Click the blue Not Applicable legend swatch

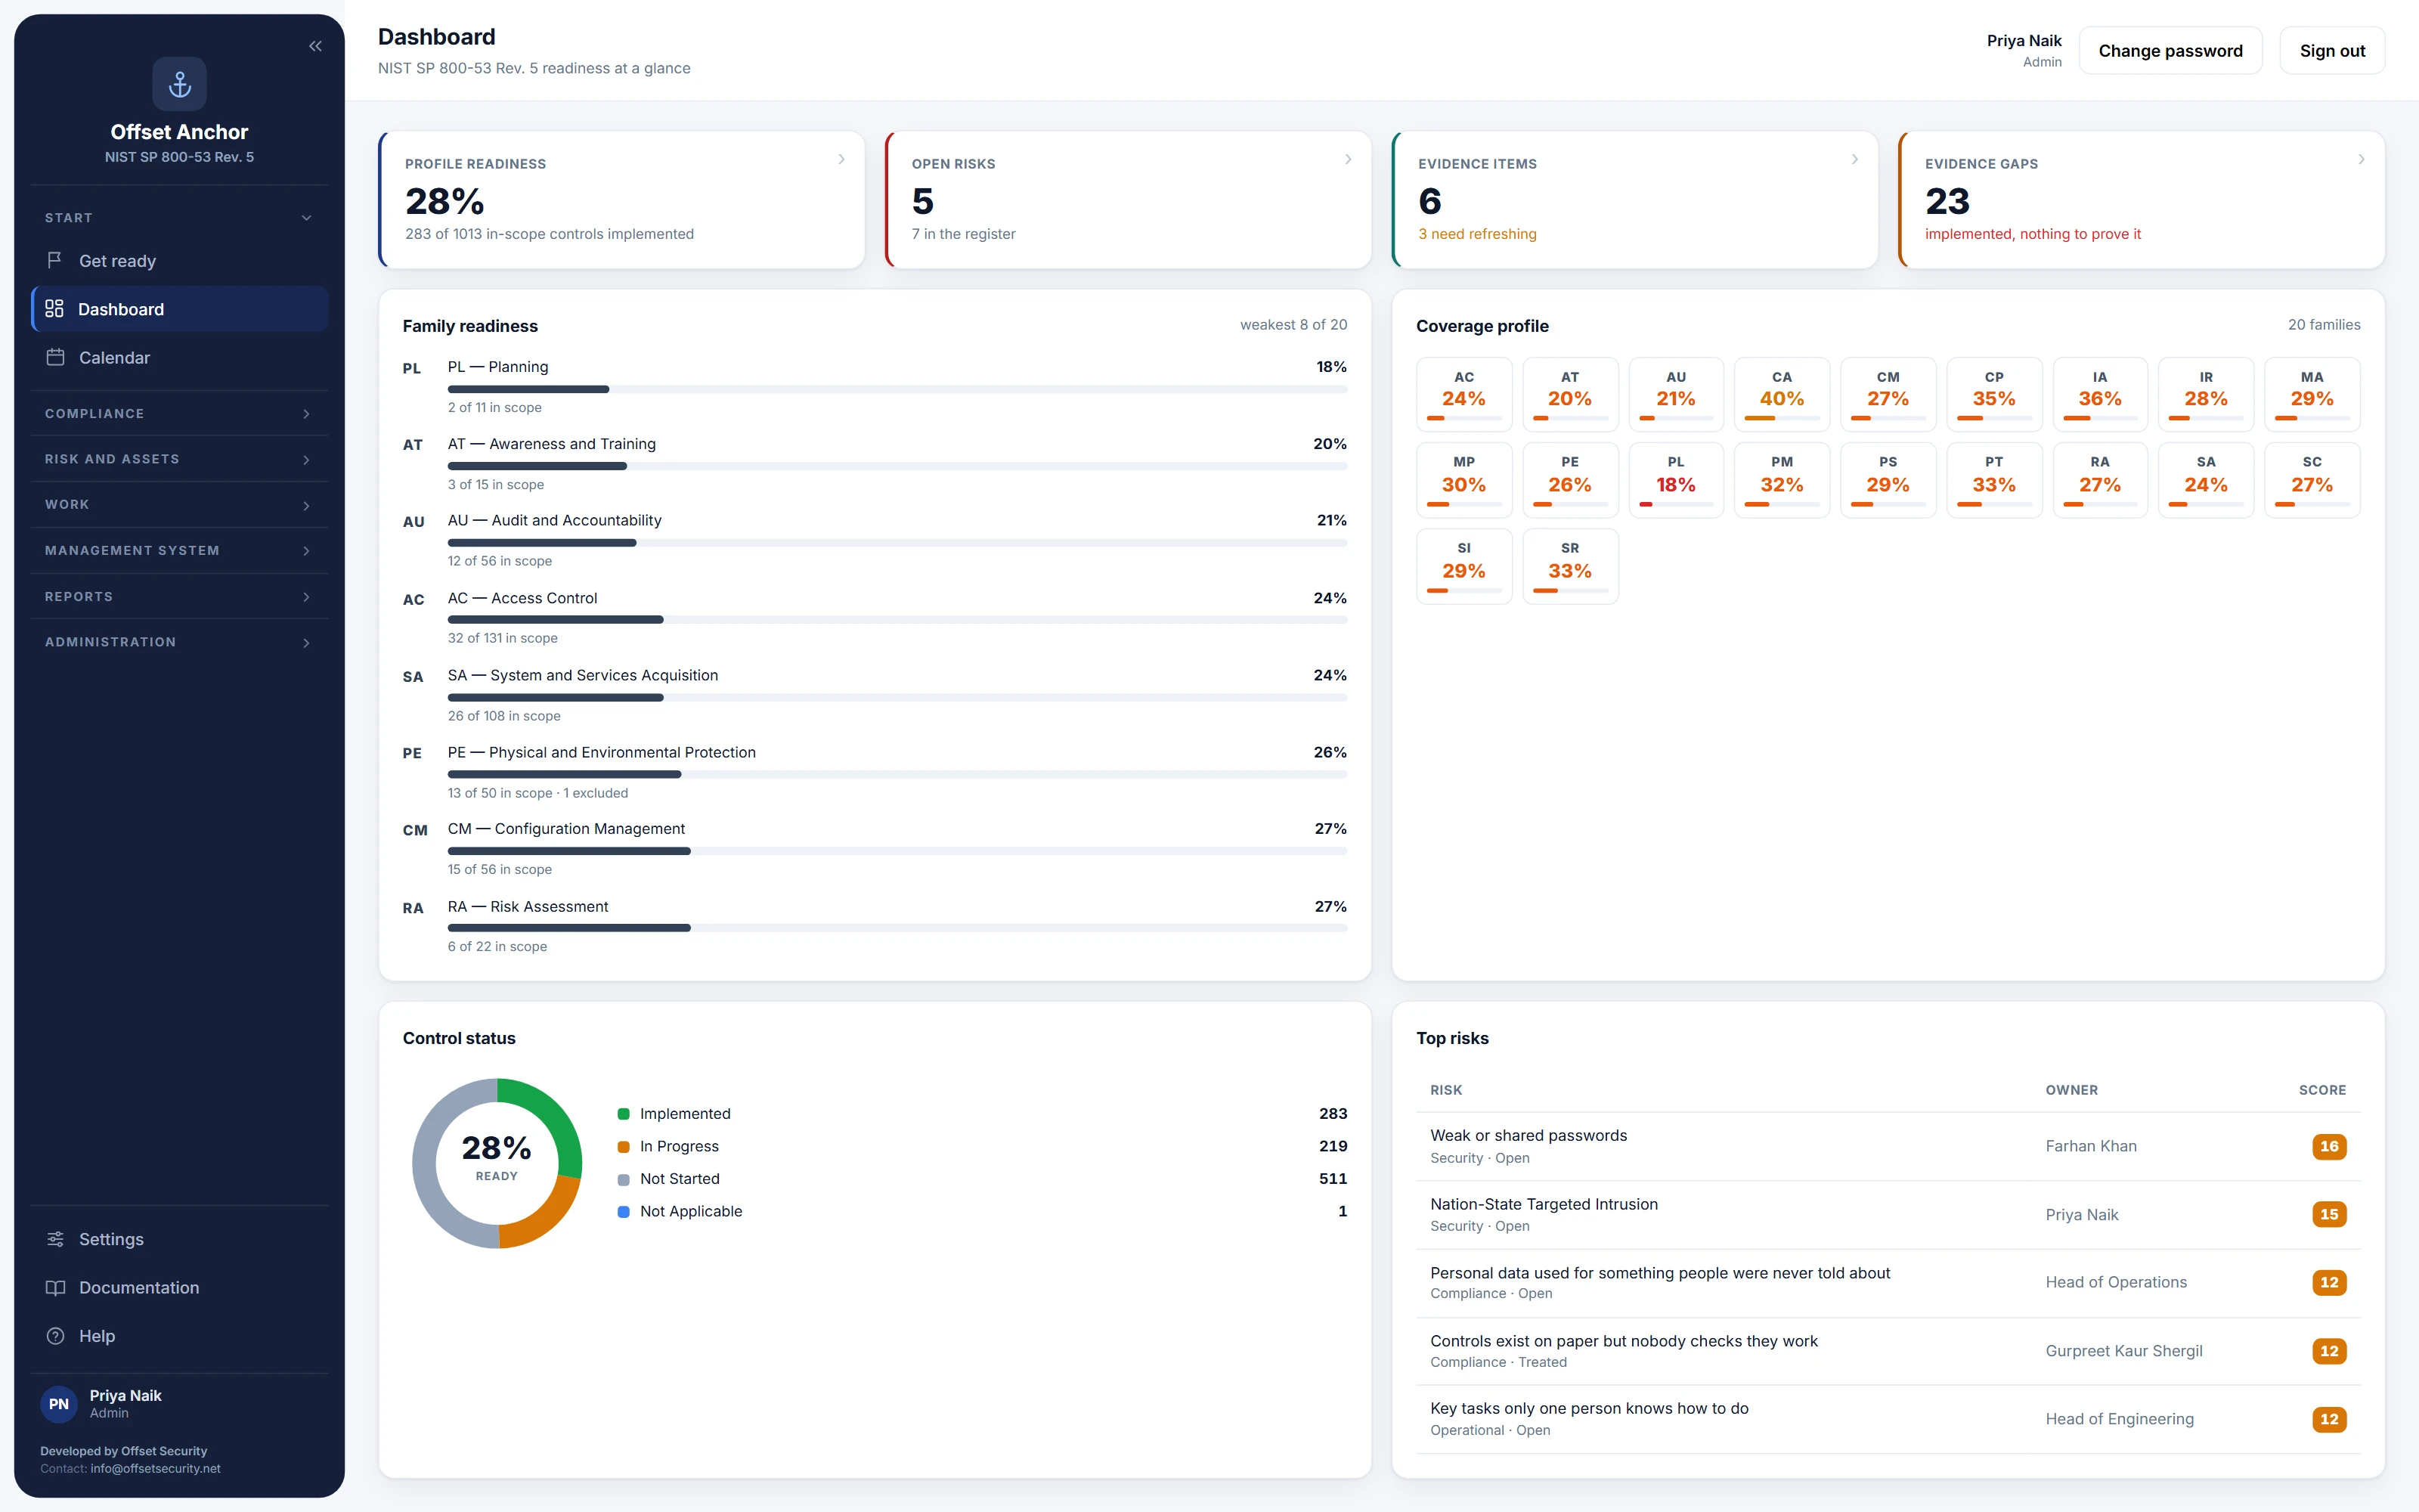pos(624,1212)
